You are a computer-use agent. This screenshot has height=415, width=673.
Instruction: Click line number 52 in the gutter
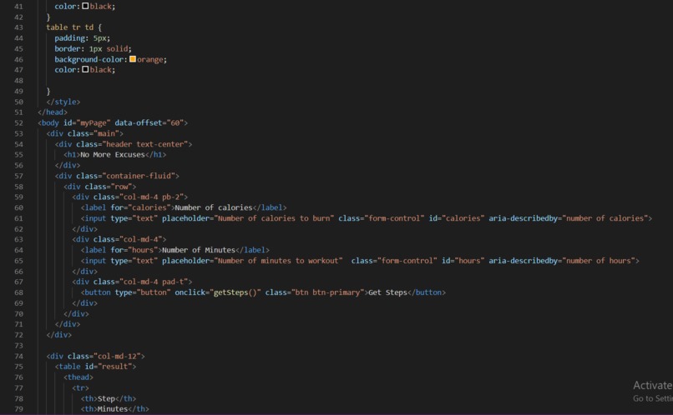18,122
